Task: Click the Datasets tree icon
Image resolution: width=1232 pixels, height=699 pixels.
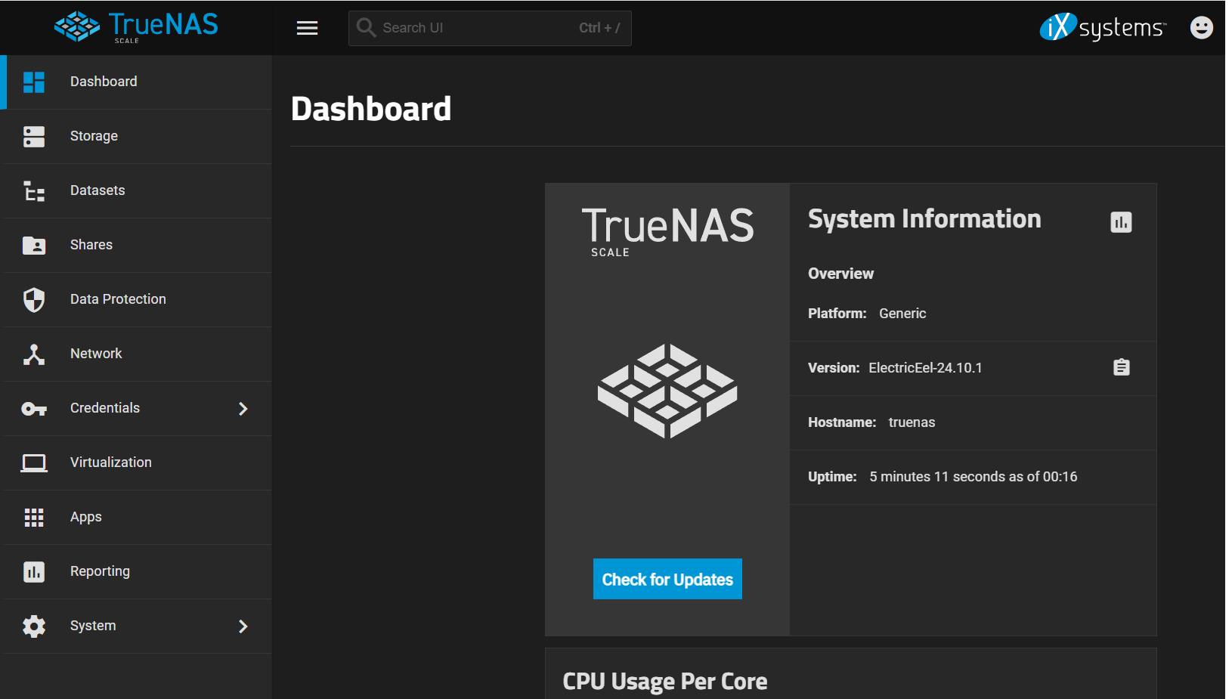Action: [x=34, y=190]
